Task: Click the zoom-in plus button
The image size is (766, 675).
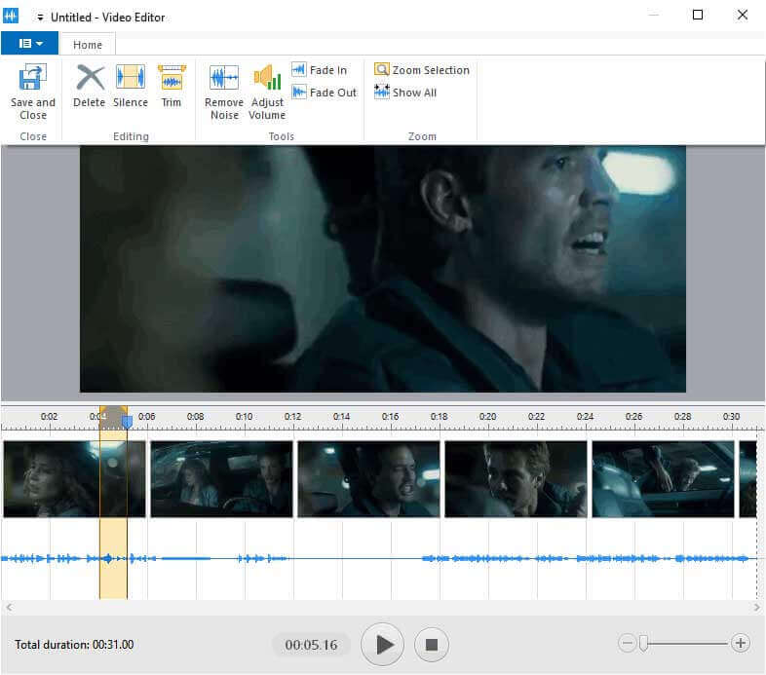Action: click(x=741, y=643)
